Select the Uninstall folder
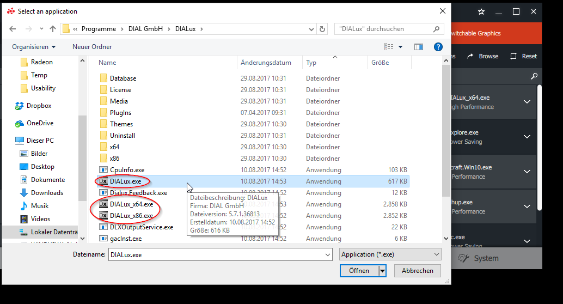 pos(117,136)
